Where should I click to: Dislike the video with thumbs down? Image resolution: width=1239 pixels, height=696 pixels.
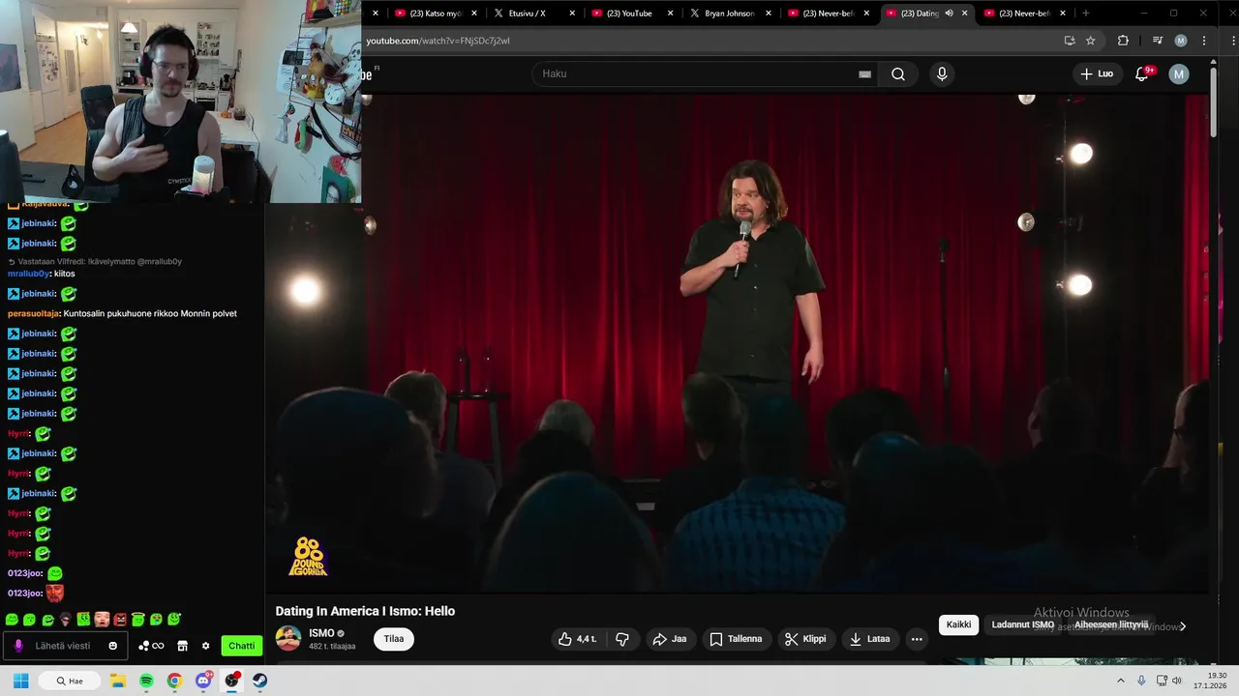(622, 639)
